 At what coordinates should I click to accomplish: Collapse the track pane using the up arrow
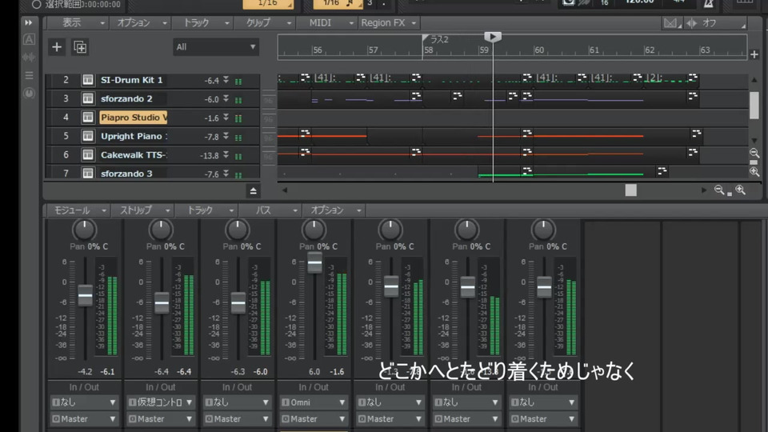pos(253,190)
